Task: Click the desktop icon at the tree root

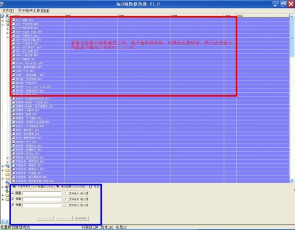Action: [x=2, y=16]
